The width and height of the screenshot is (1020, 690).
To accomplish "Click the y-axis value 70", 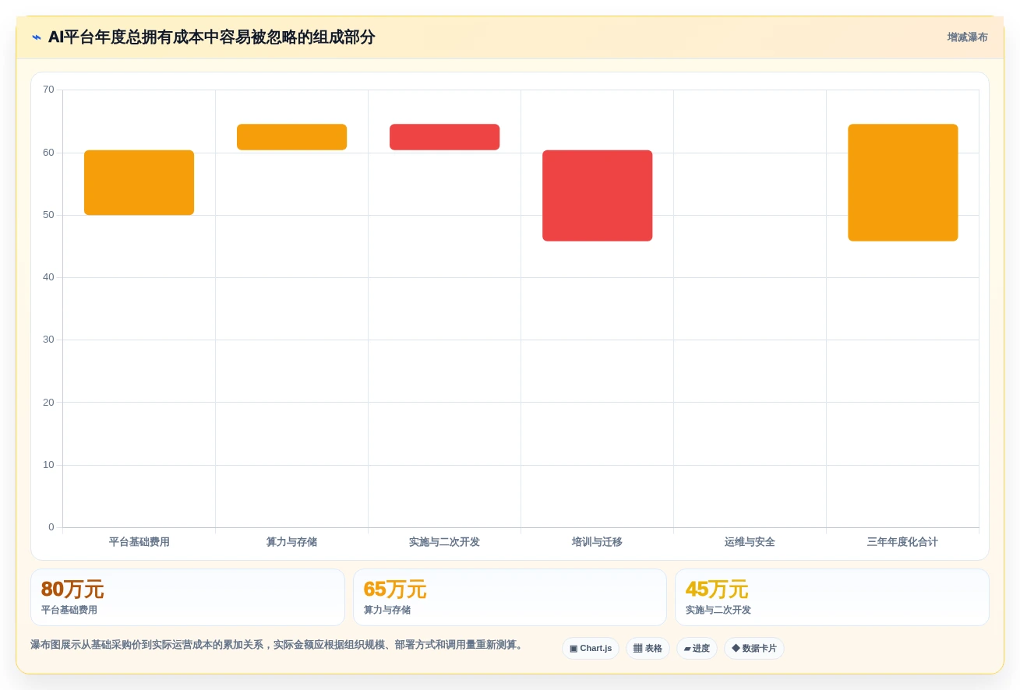I will [48, 90].
